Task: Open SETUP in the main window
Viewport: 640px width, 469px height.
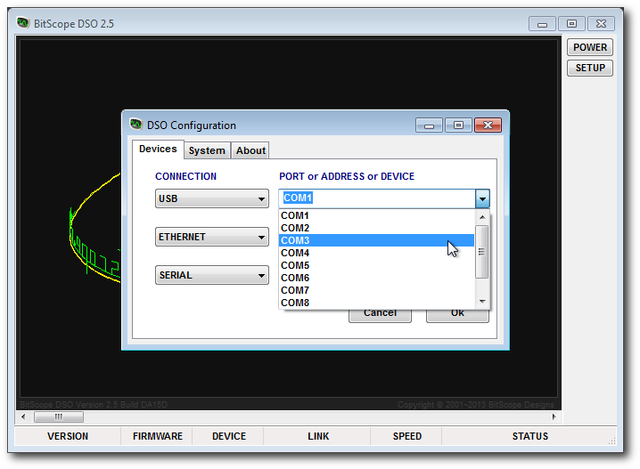Action: click(590, 68)
